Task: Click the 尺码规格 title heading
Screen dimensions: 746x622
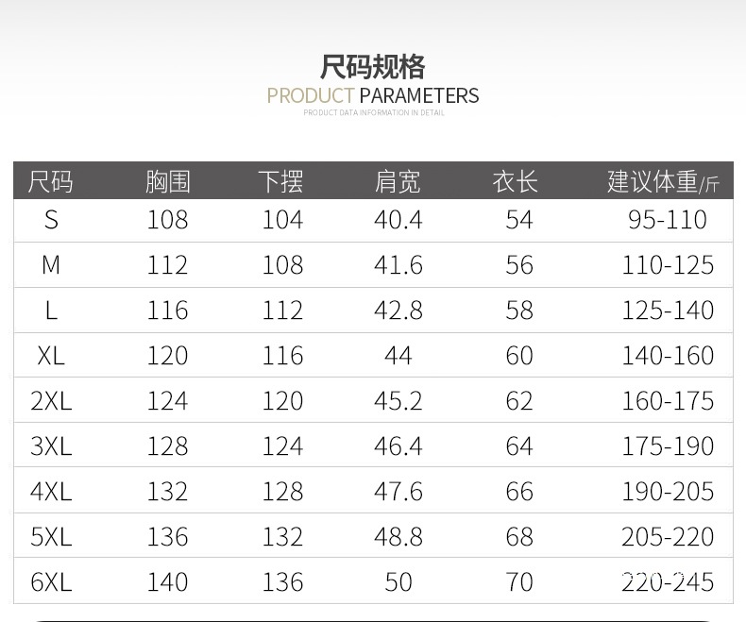Action: click(x=373, y=67)
